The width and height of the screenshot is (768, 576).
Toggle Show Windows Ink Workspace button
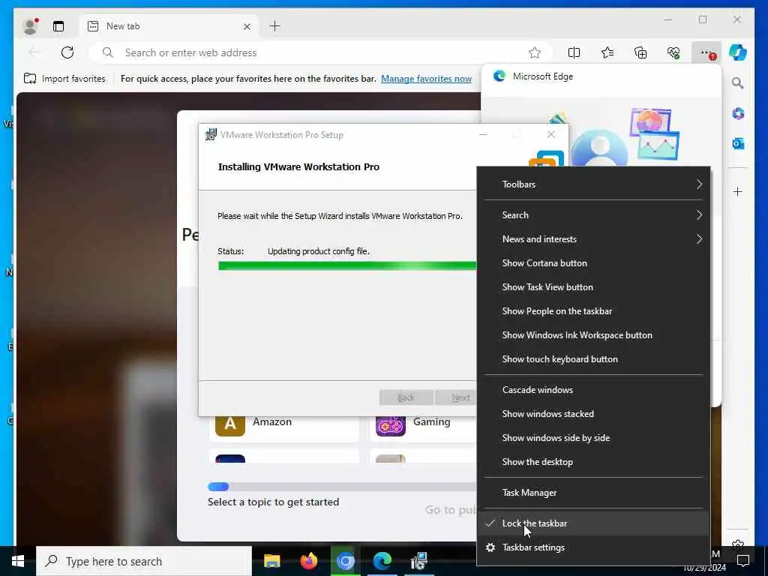tap(593, 335)
